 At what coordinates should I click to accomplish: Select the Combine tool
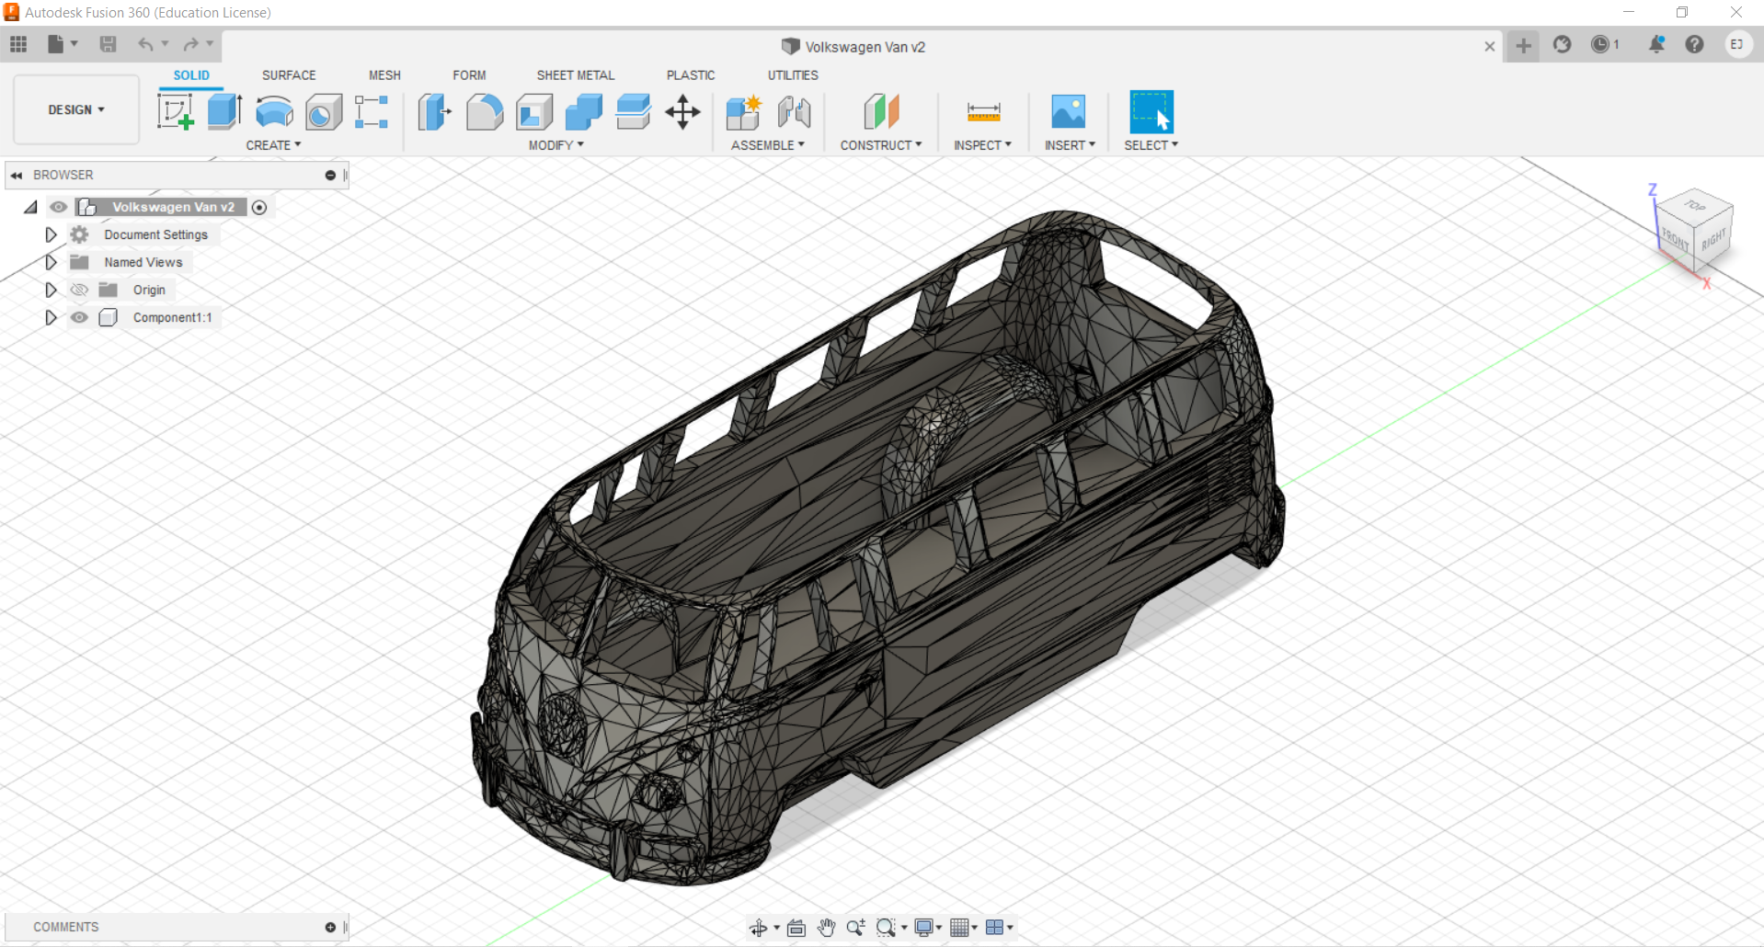click(584, 112)
